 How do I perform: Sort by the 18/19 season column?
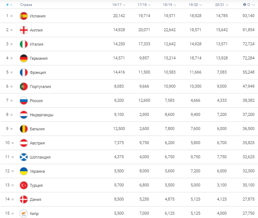170,5
